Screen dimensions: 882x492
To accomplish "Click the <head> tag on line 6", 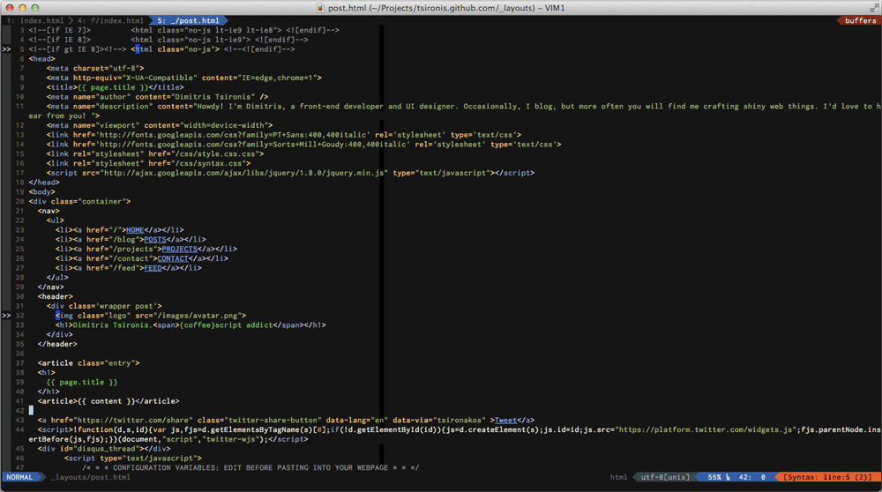I will click(x=42, y=59).
